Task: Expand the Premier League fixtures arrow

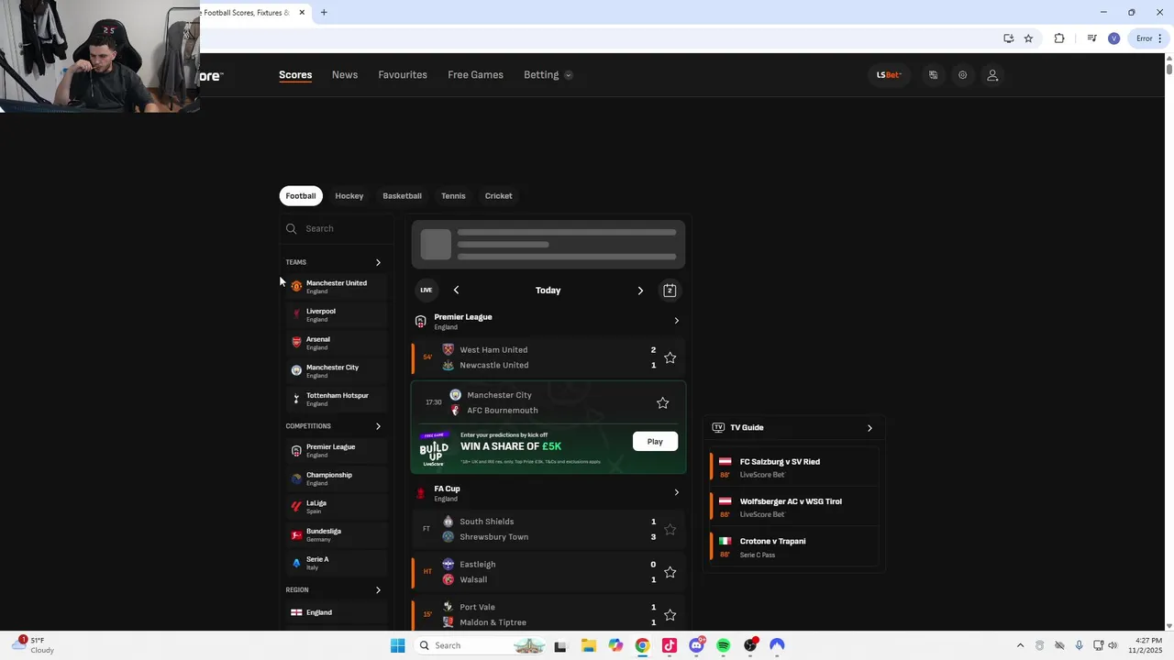Action: (x=677, y=321)
